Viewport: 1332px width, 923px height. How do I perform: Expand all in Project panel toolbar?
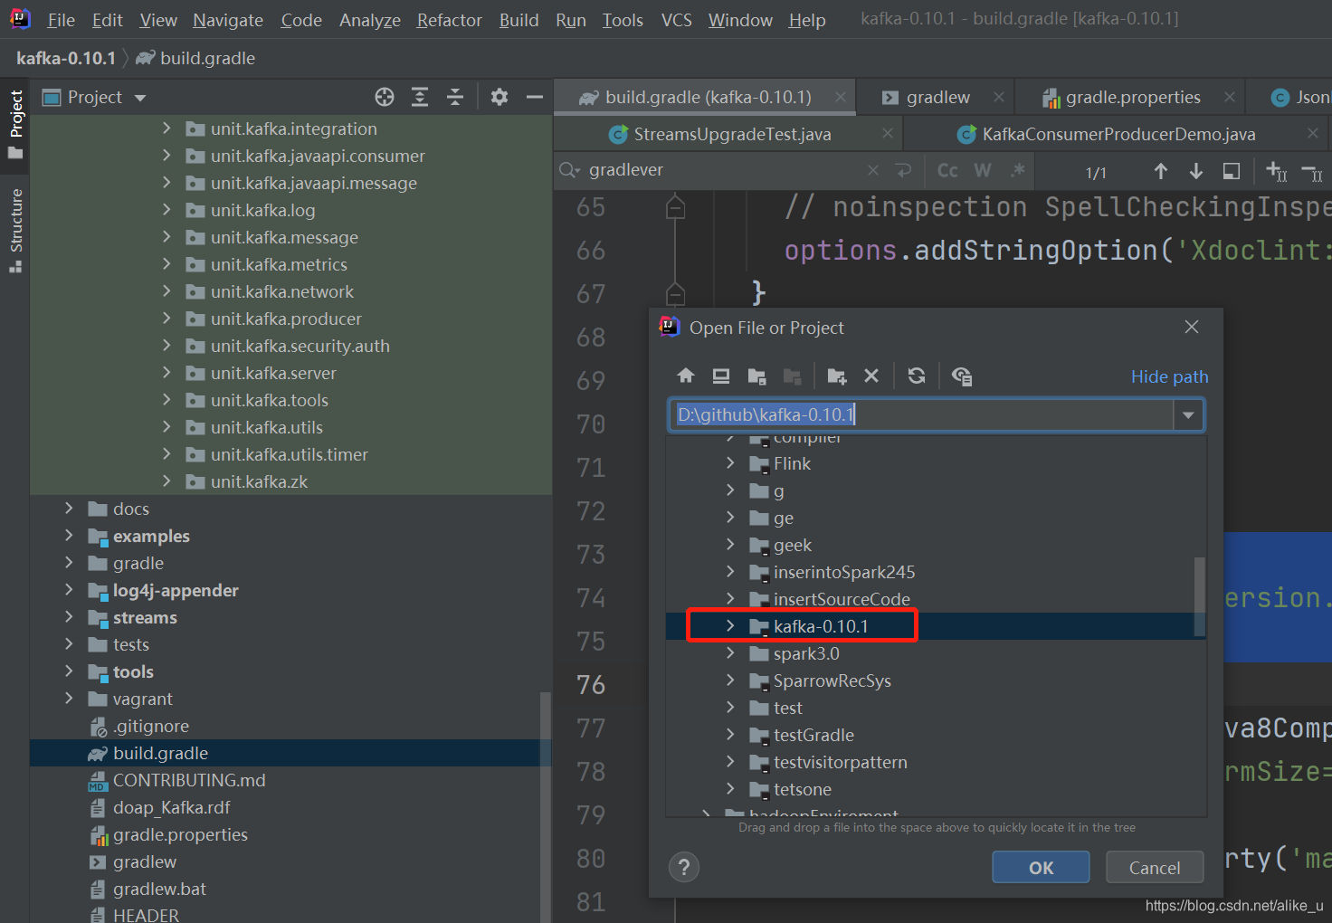click(x=420, y=97)
